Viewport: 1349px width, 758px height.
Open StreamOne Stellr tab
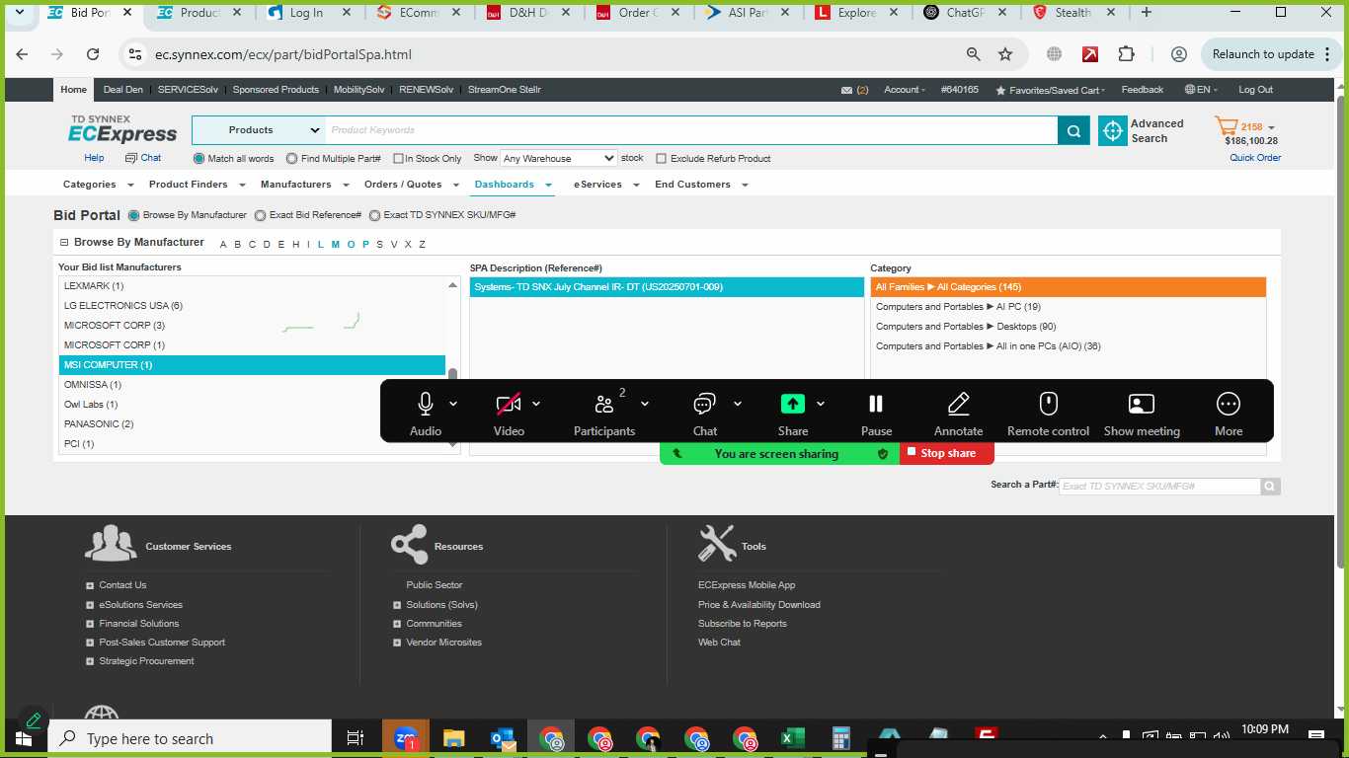tap(504, 90)
